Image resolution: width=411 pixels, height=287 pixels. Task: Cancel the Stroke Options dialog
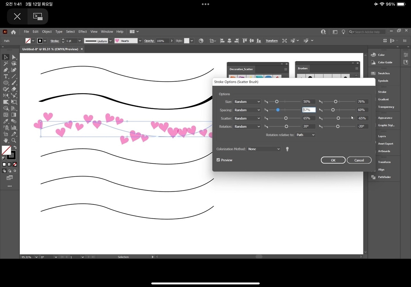[x=359, y=160]
